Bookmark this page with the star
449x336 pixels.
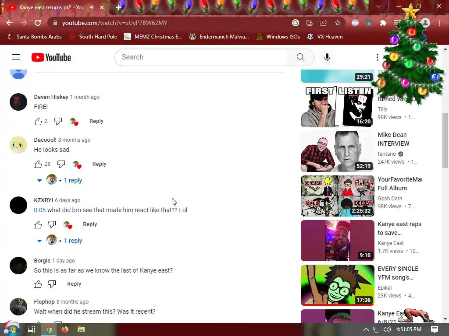pyautogui.click(x=338, y=23)
